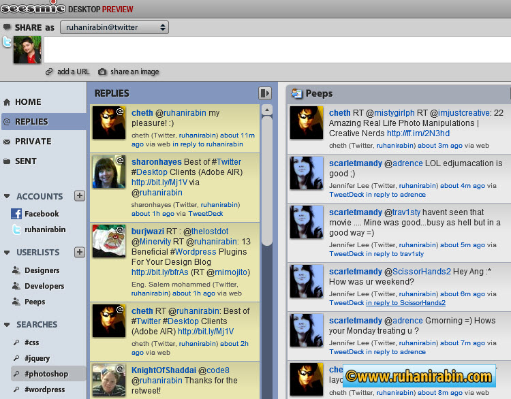Collapse the ACCOUNTS section

pos(7,196)
